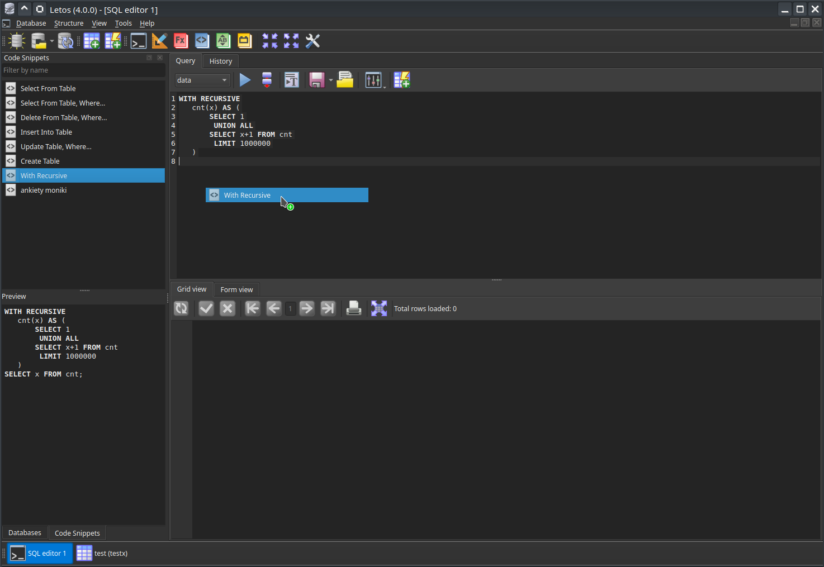Viewport: 824px width, 567px height.
Task: Switch to the 'test (testx)' window in taskbar
Action: pos(102,553)
